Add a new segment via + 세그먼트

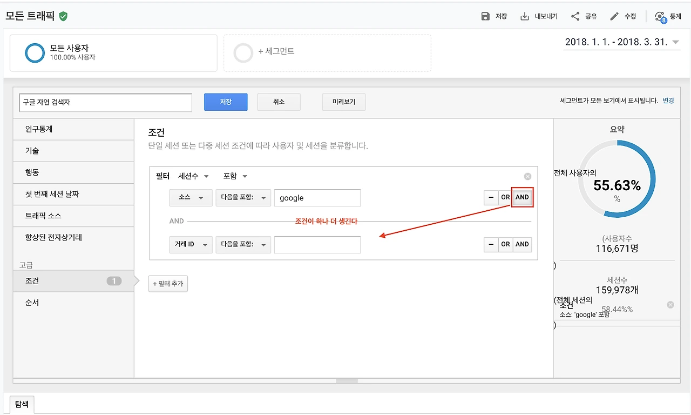tap(327, 53)
